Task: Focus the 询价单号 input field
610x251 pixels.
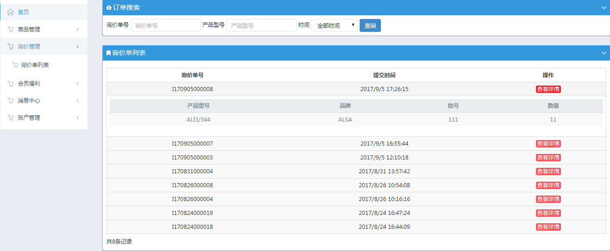Action: pyautogui.click(x=166, y=25)
